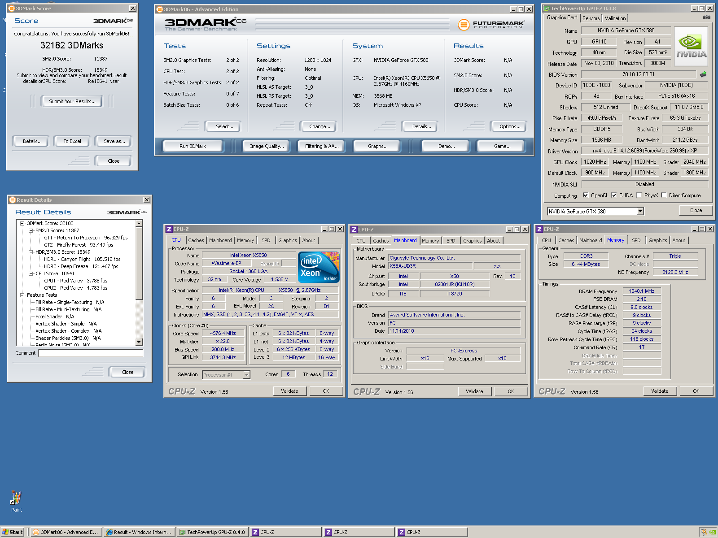Click the BIOS Version field 70.10.12.00.01
Image resolution: width=718 pixels, height=538 pixels.
click(x=638, y=74)
